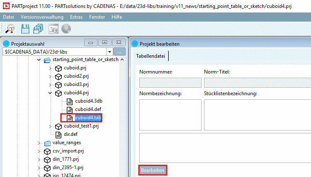Viewport: 311px width, 177px height.
Task: Click the file icon of cuboid4.def
Action: pos(70,110)
